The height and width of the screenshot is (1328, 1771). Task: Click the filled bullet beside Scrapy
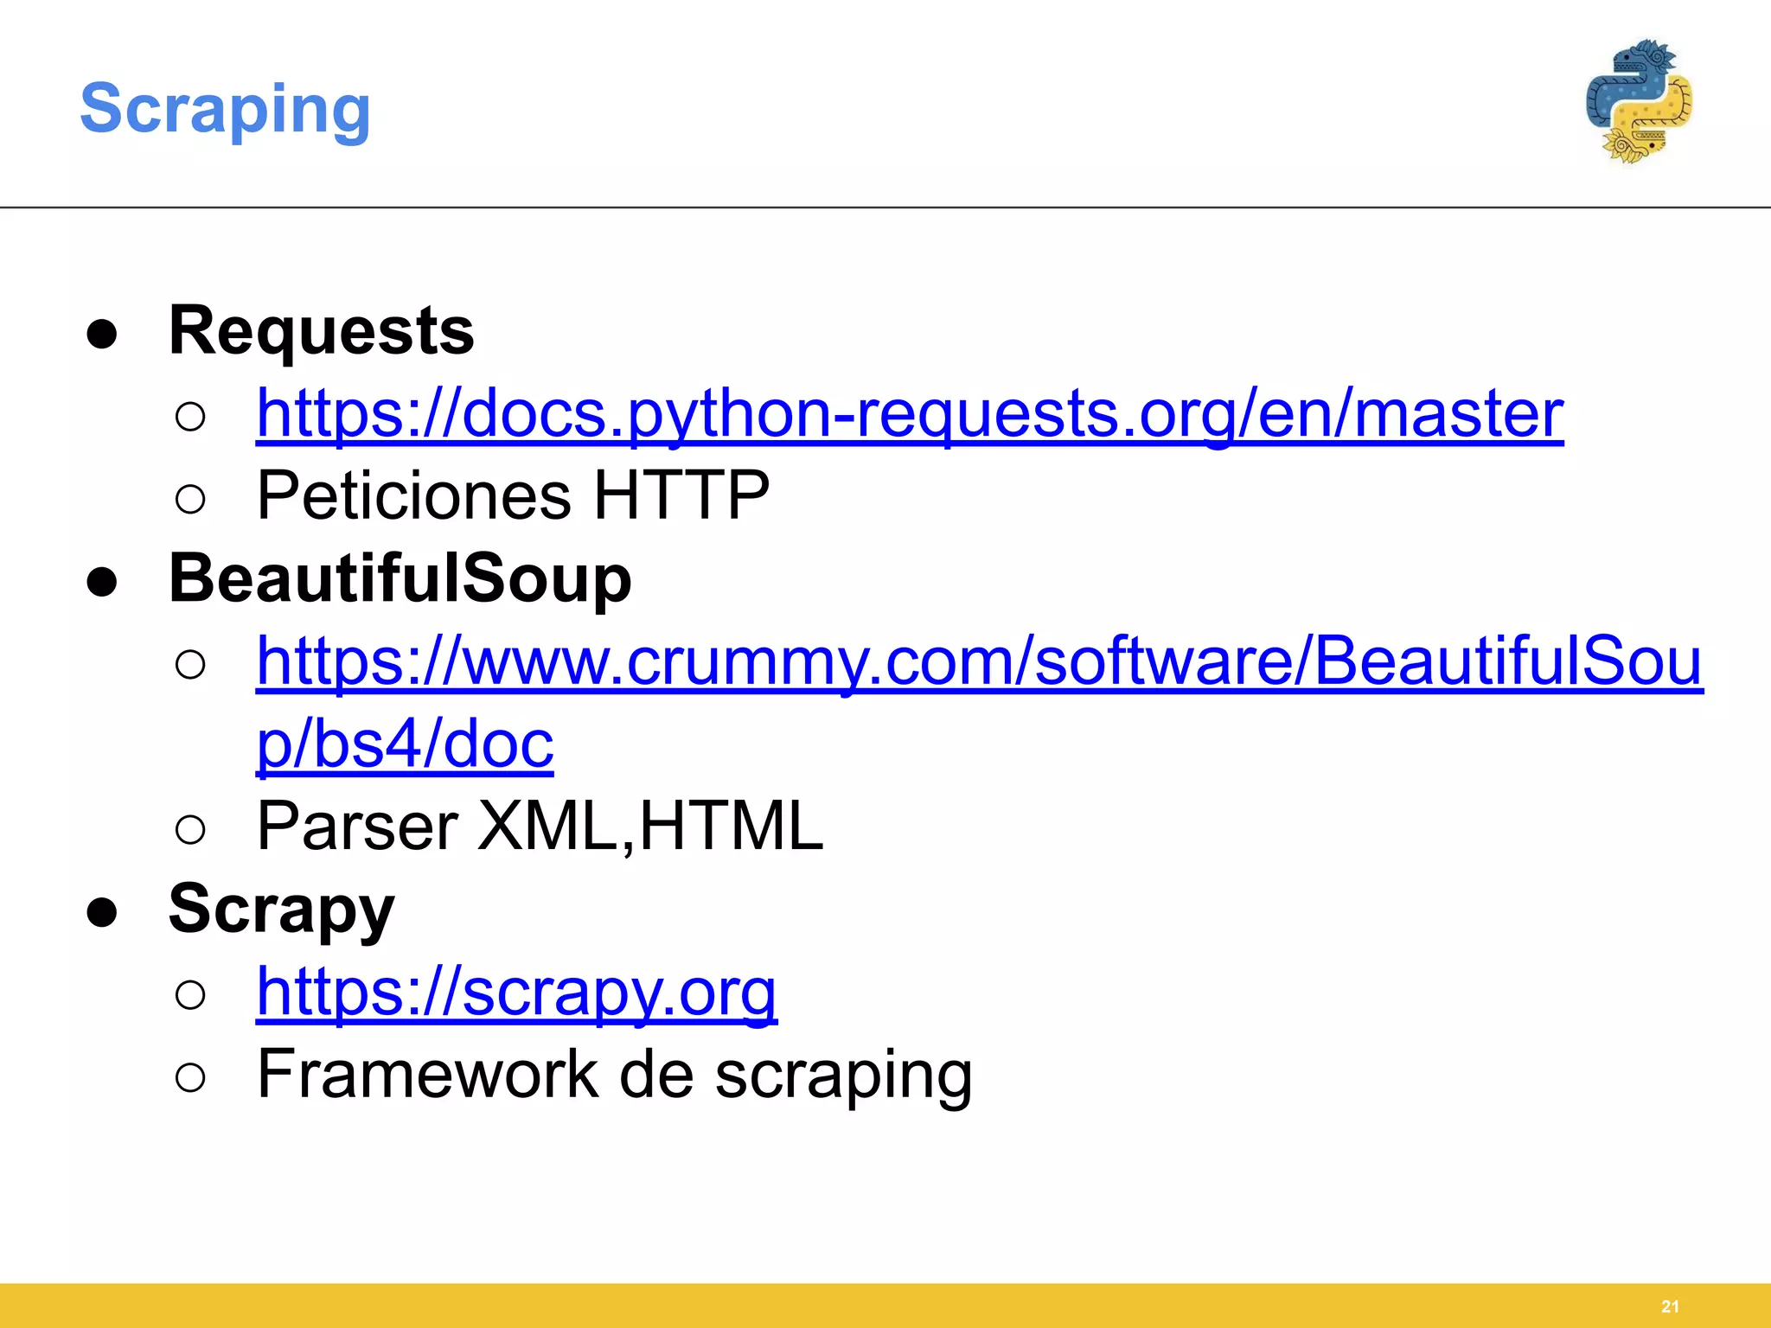(102, 912)
